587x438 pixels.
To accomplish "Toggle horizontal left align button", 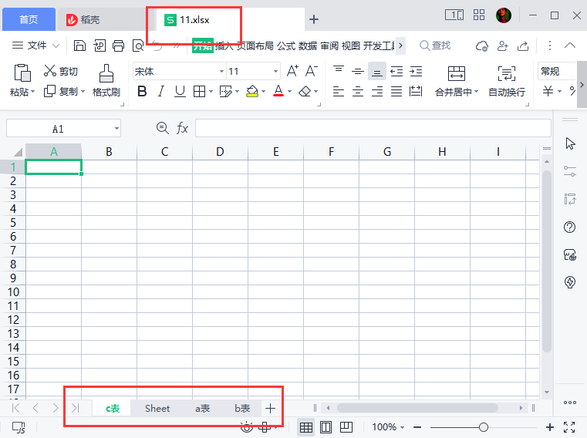I will (x=339, y=91).
